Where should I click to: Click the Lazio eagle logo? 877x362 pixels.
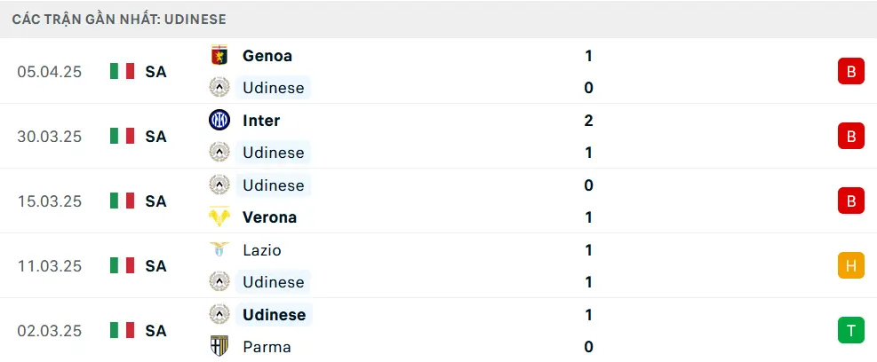tap(219, 249)
